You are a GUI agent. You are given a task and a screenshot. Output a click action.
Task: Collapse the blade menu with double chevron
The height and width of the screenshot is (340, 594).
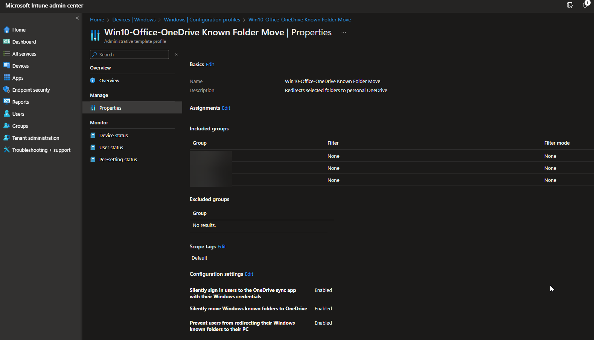point(176,54)
